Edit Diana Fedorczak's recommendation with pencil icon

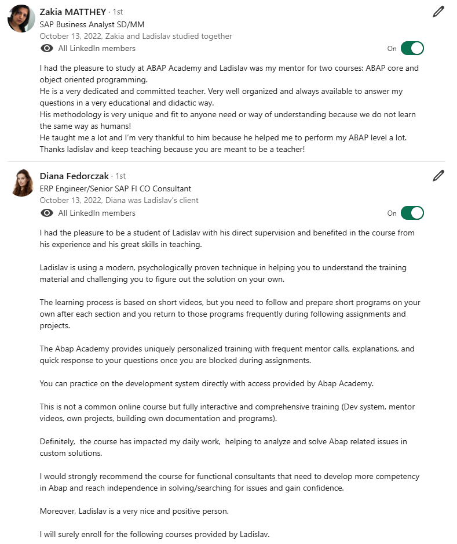click(438, 176)
